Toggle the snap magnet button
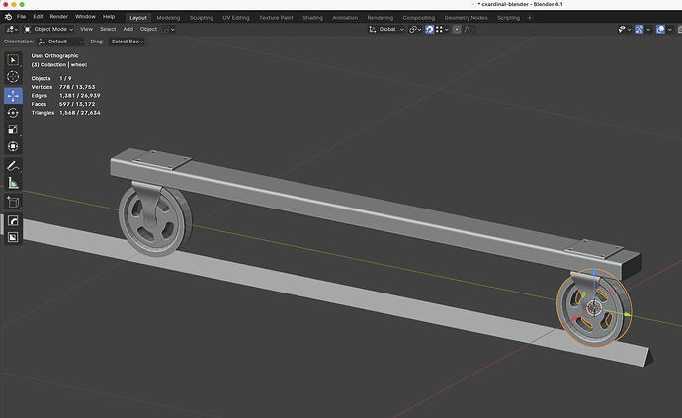Viewport: 682px width, 418px height. [429, 29]
